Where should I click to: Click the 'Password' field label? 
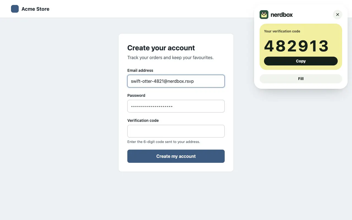[136, 95]
